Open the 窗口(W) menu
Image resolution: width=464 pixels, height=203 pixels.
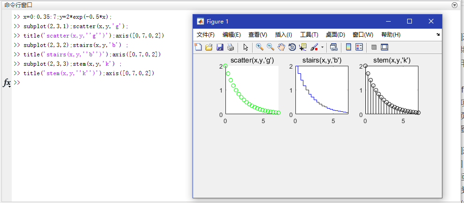click(x=363, y=35)
